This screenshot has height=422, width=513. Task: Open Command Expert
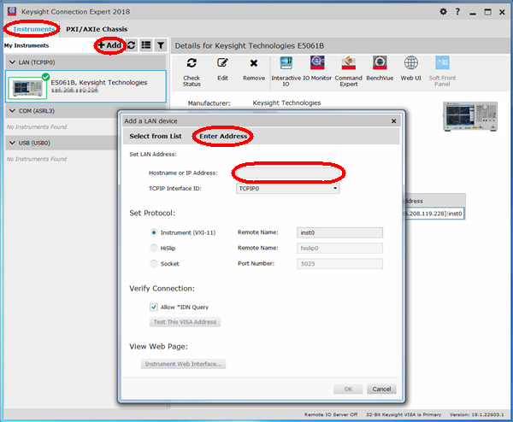[349, 62]
